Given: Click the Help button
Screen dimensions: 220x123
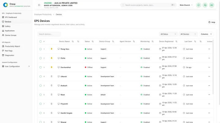Looking at the screenshot, I should [212, 22].
